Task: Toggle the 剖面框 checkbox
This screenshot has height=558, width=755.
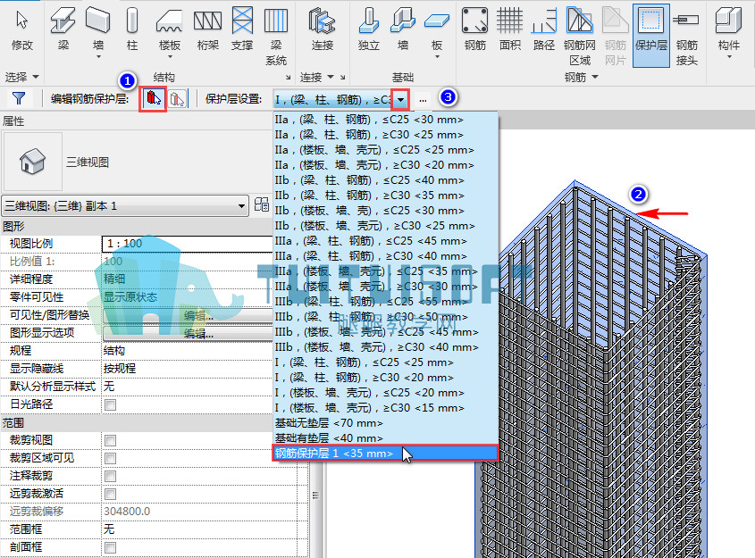Action: [x=110, y=547]
